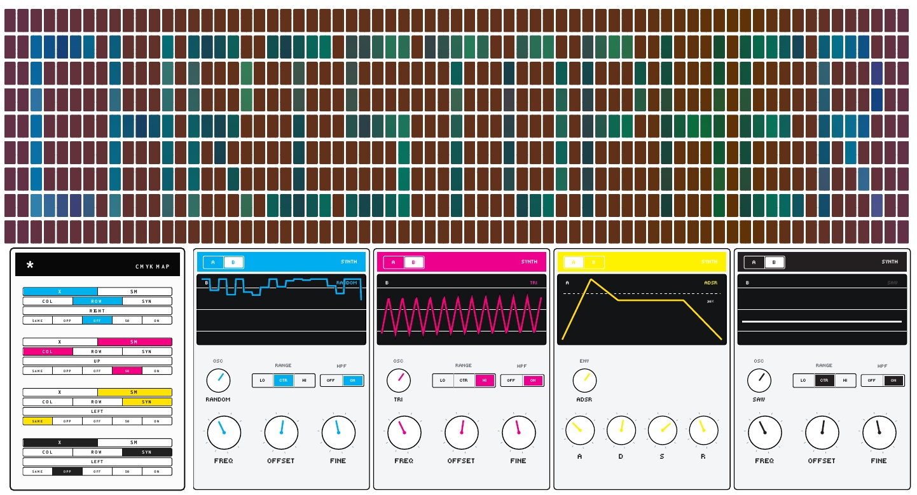Switch magenta synth to tab A
Viewport: 917px width, 495px height.
pos(394,262)
